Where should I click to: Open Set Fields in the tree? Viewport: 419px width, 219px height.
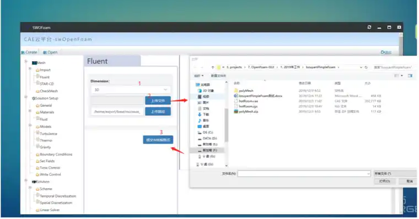point(47,161)
